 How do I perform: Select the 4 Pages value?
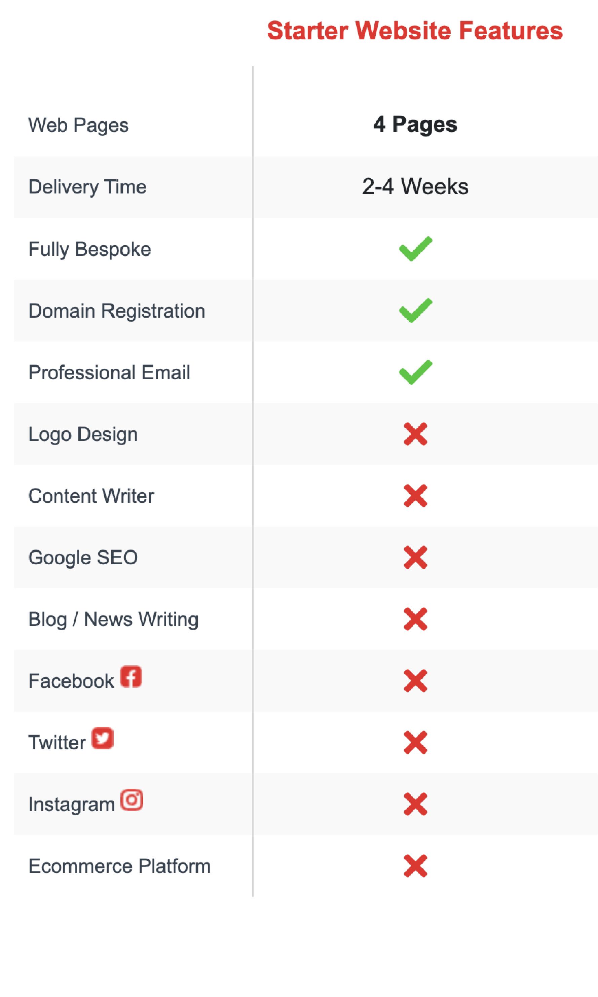point(415,124)
